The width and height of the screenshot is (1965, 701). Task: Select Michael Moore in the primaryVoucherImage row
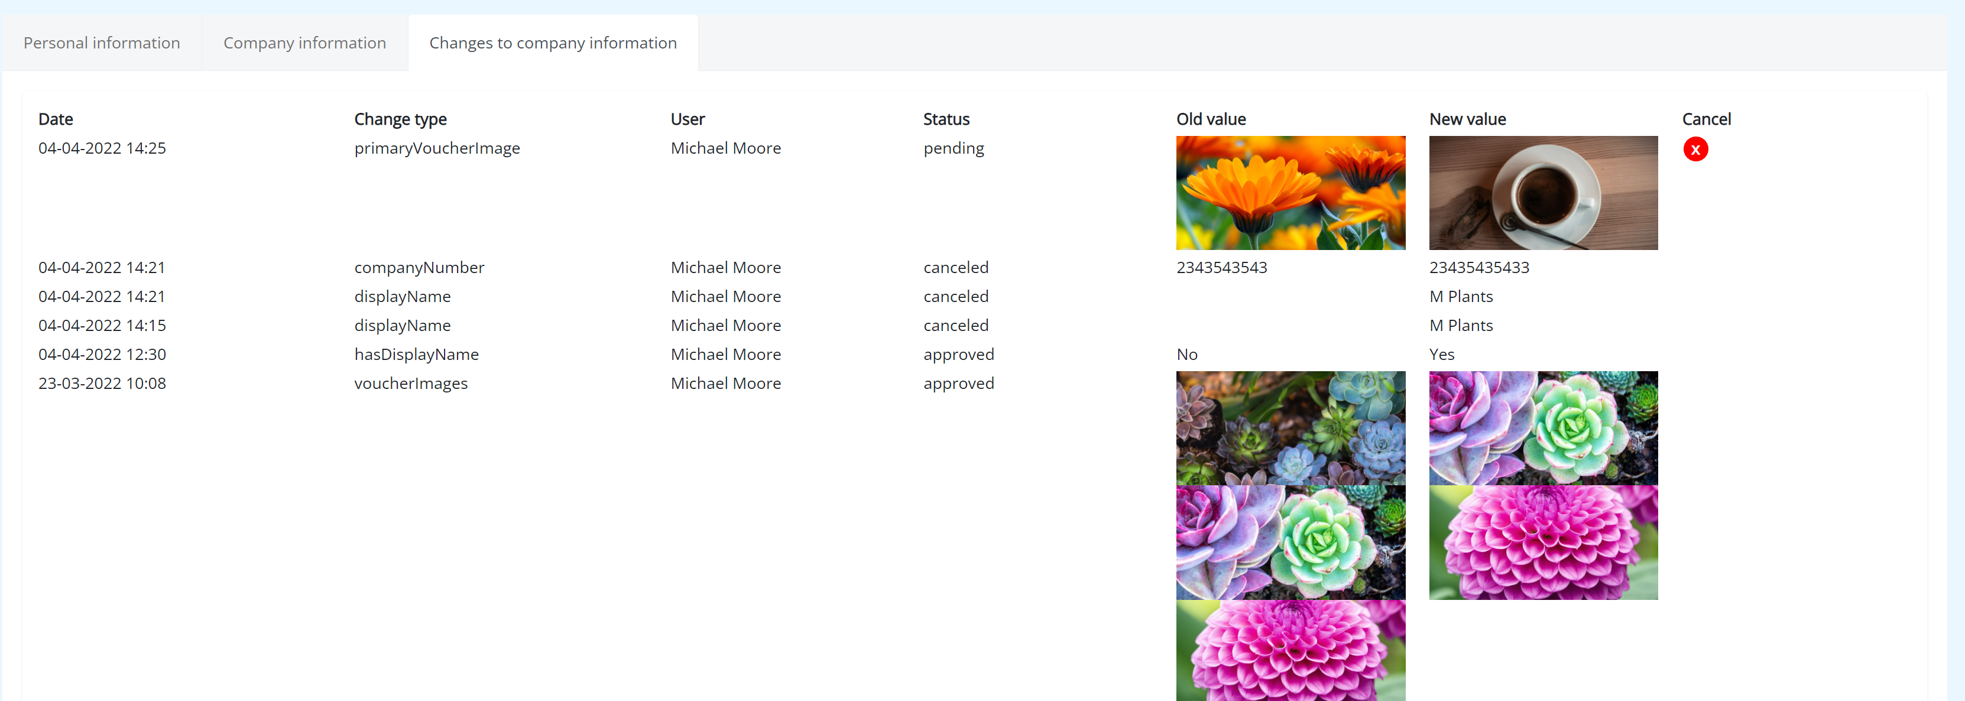click(x=725, y=148)
